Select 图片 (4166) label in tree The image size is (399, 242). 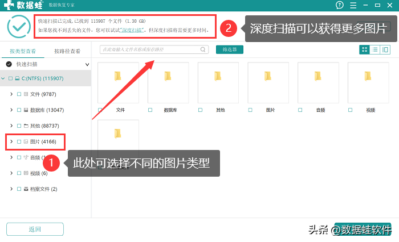click(x=43, y=141)
